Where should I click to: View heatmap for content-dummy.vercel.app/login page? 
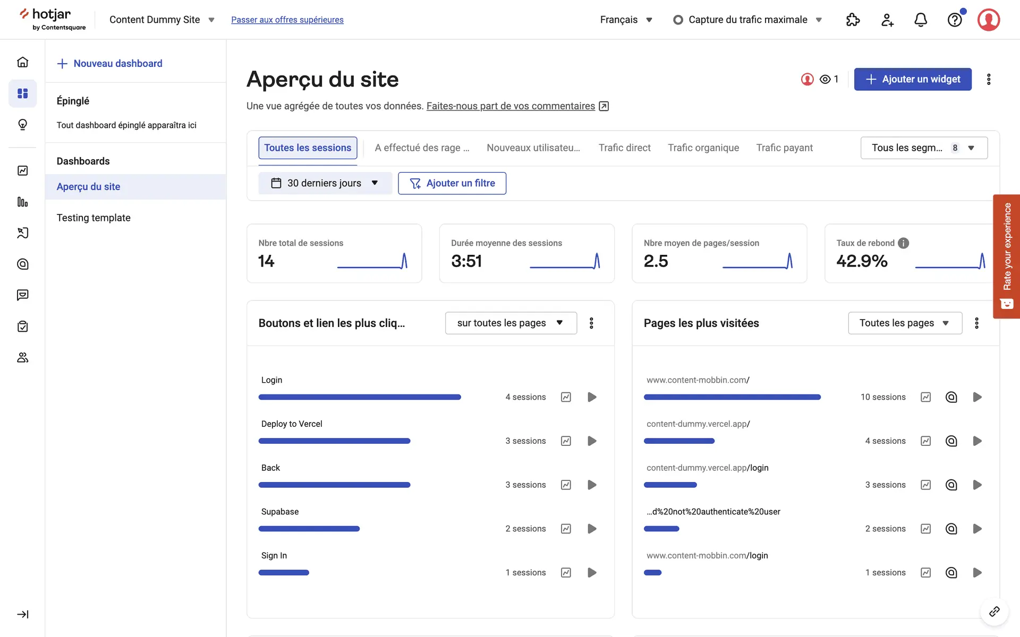951,485
